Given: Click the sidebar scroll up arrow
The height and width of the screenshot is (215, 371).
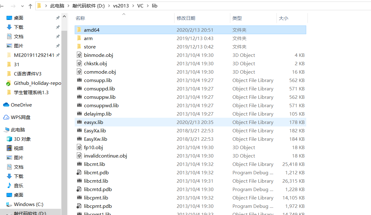Looking at the screenshot, I should (x=64, y=16).
